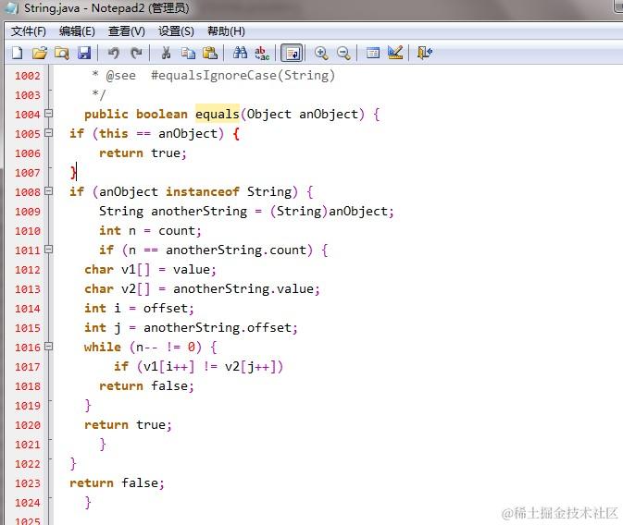Open the 设置(S) menu

176,31
